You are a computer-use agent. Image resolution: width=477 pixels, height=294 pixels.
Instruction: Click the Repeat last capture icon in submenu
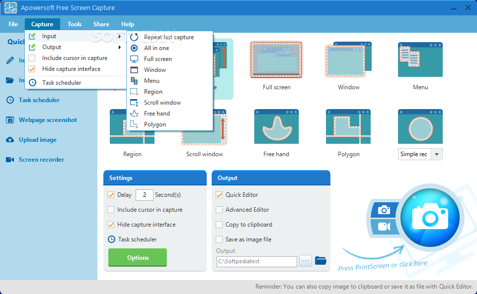134,37
